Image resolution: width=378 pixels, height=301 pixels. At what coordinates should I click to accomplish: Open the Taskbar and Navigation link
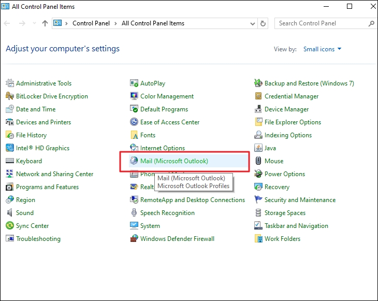296,226
